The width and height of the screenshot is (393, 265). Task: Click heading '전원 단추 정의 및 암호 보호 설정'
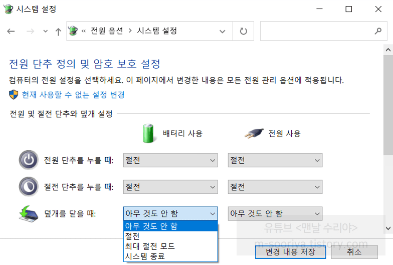[84, 64]
